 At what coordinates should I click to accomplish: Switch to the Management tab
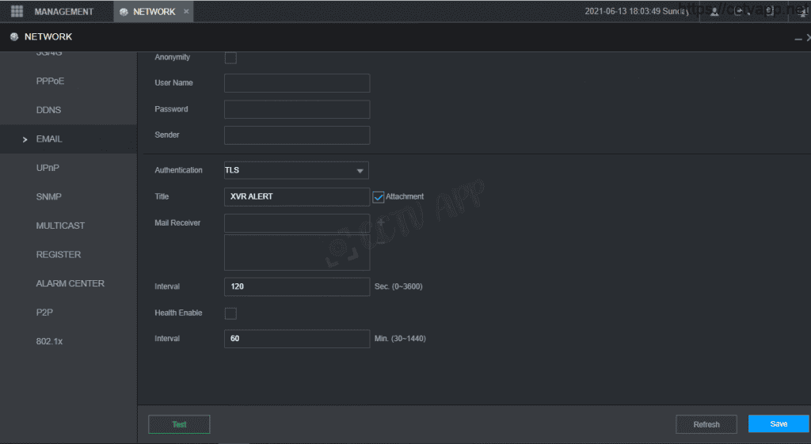click(63, 12)
